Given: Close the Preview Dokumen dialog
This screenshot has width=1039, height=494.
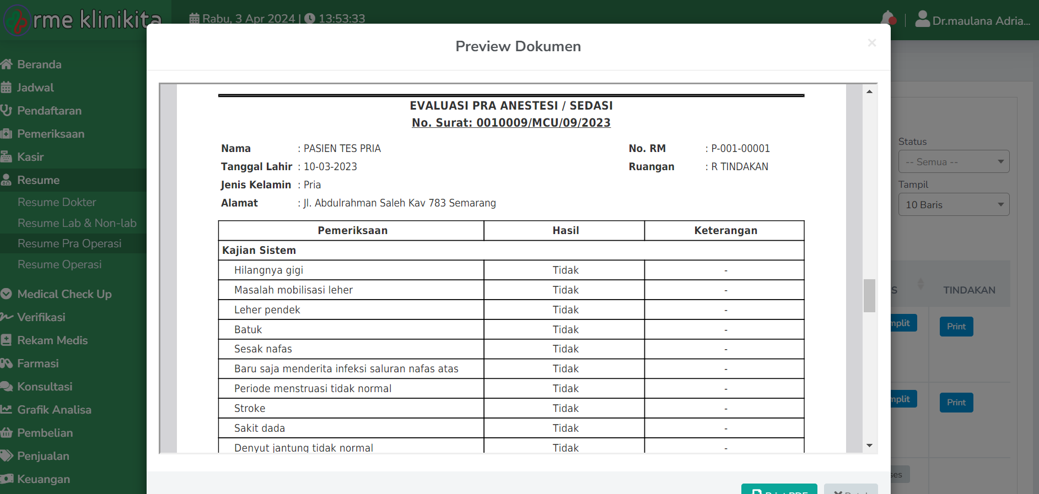Looking at the screenshot, I should tap(871, 43).
